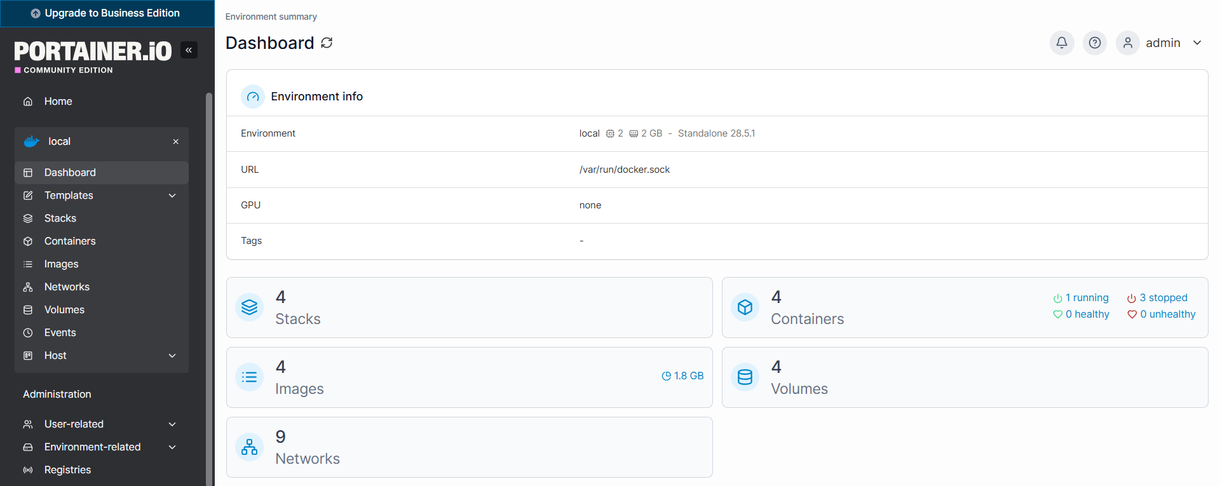Click the Host icon in sidebar
The width and height of the screenshot is (1220, 486).
28,356
